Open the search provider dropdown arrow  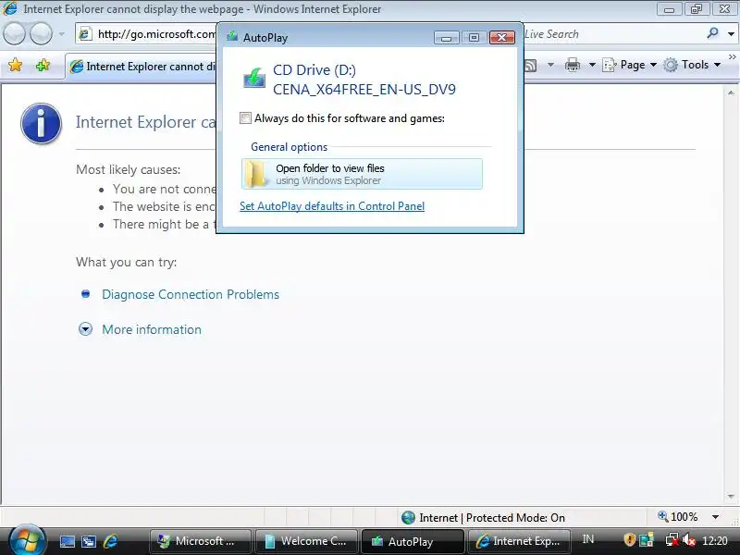pos(731,34)
